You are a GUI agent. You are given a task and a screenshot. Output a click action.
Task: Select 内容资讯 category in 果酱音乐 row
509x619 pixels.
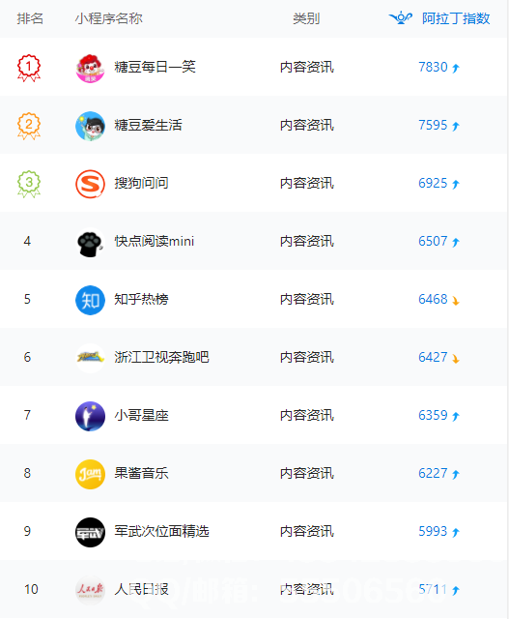click(307, 473)
